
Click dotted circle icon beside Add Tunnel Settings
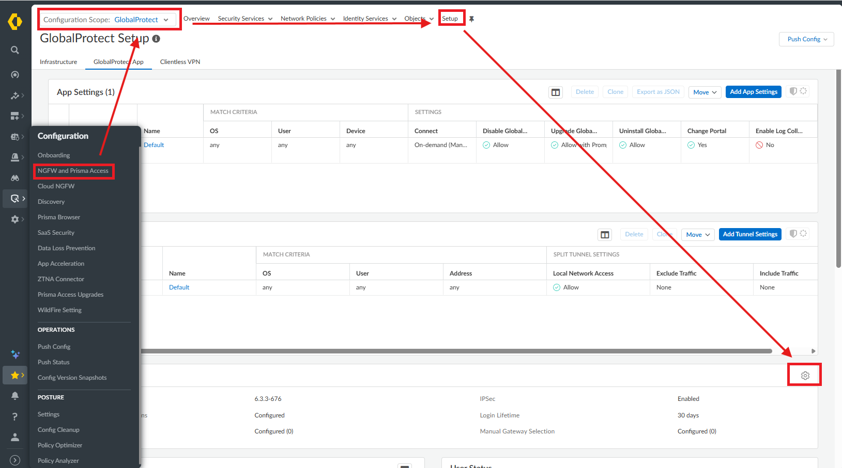pos(803,233)
